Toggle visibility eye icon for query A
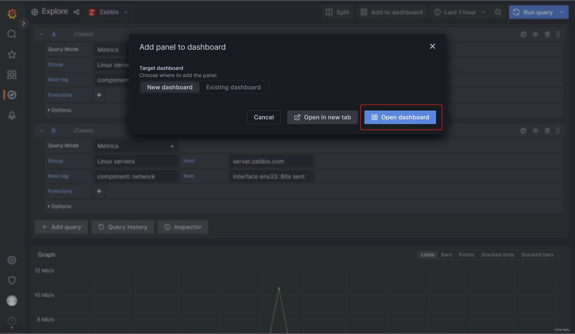 pyautogui.click(x=535, y=34)
